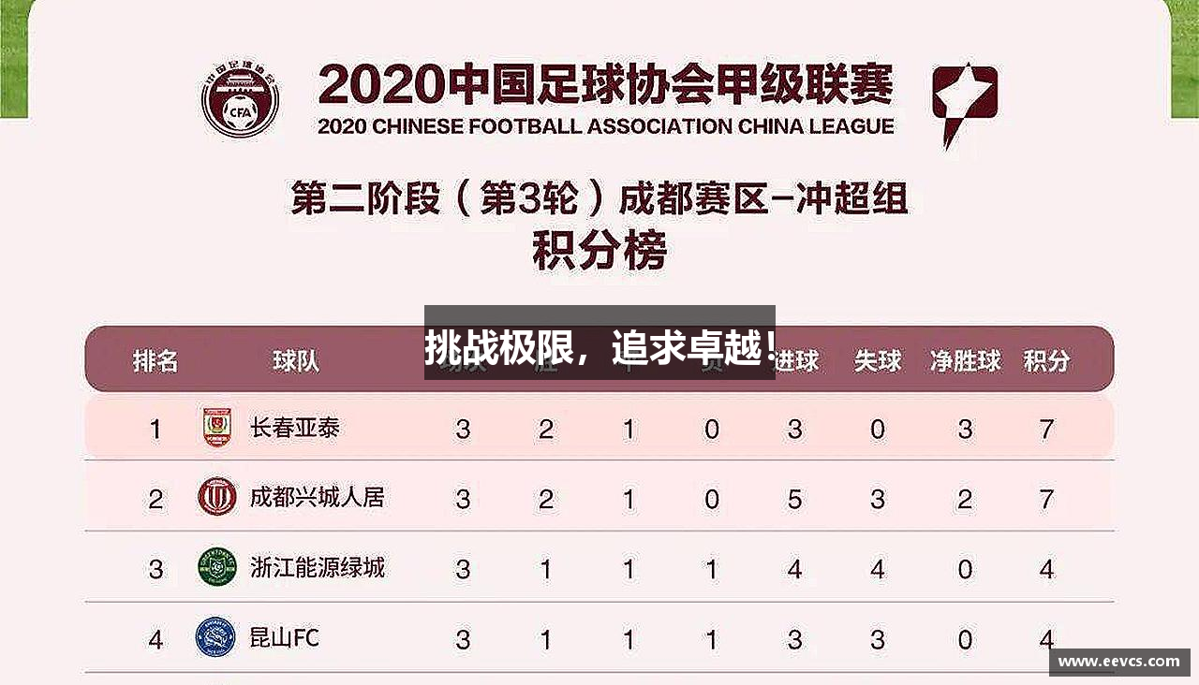Viewport: 1199px width, 685px height.
Task: Click the Changchun Yatai club badge
Action: tap(217, 428)
